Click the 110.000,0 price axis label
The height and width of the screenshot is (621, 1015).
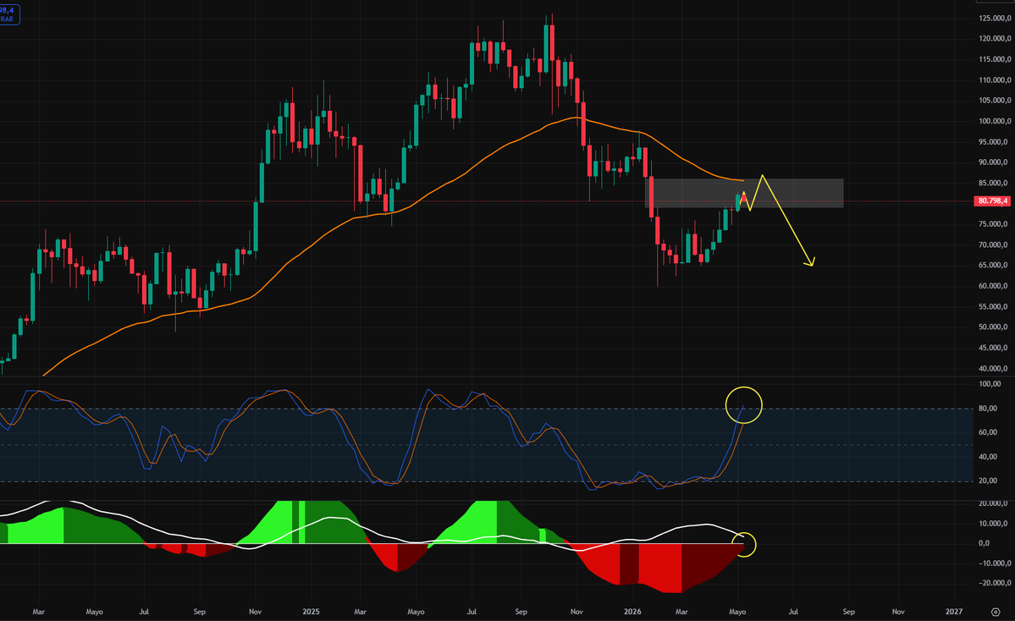pyautogui.click(x=995, y=80)
